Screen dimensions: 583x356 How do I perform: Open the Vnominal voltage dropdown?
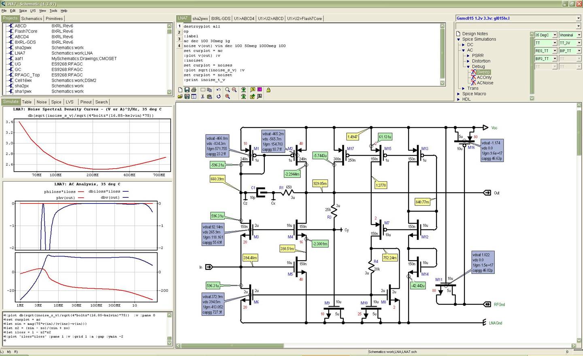click(x=579, y=35)
